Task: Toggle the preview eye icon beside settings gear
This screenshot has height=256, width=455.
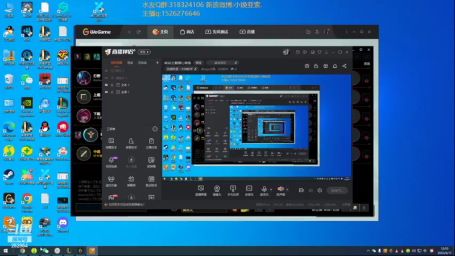Action: (311, 191)
